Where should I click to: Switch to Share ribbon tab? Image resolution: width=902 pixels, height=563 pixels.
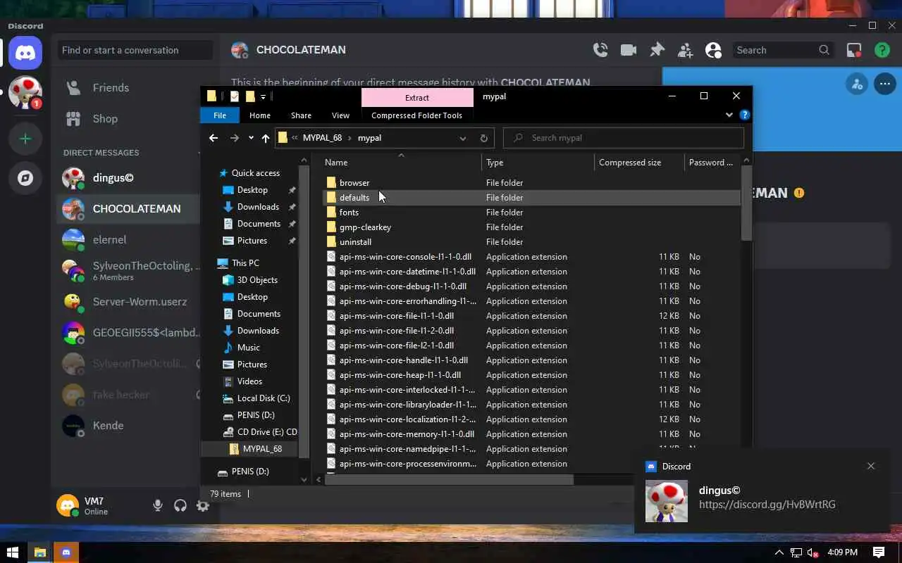pyautogui.click(x=301, y=115)
